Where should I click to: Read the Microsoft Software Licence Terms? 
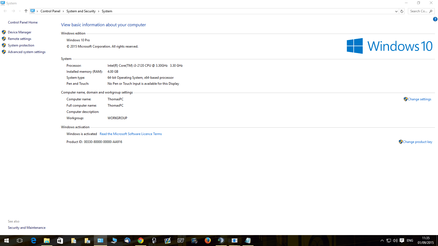click(131, 134)
